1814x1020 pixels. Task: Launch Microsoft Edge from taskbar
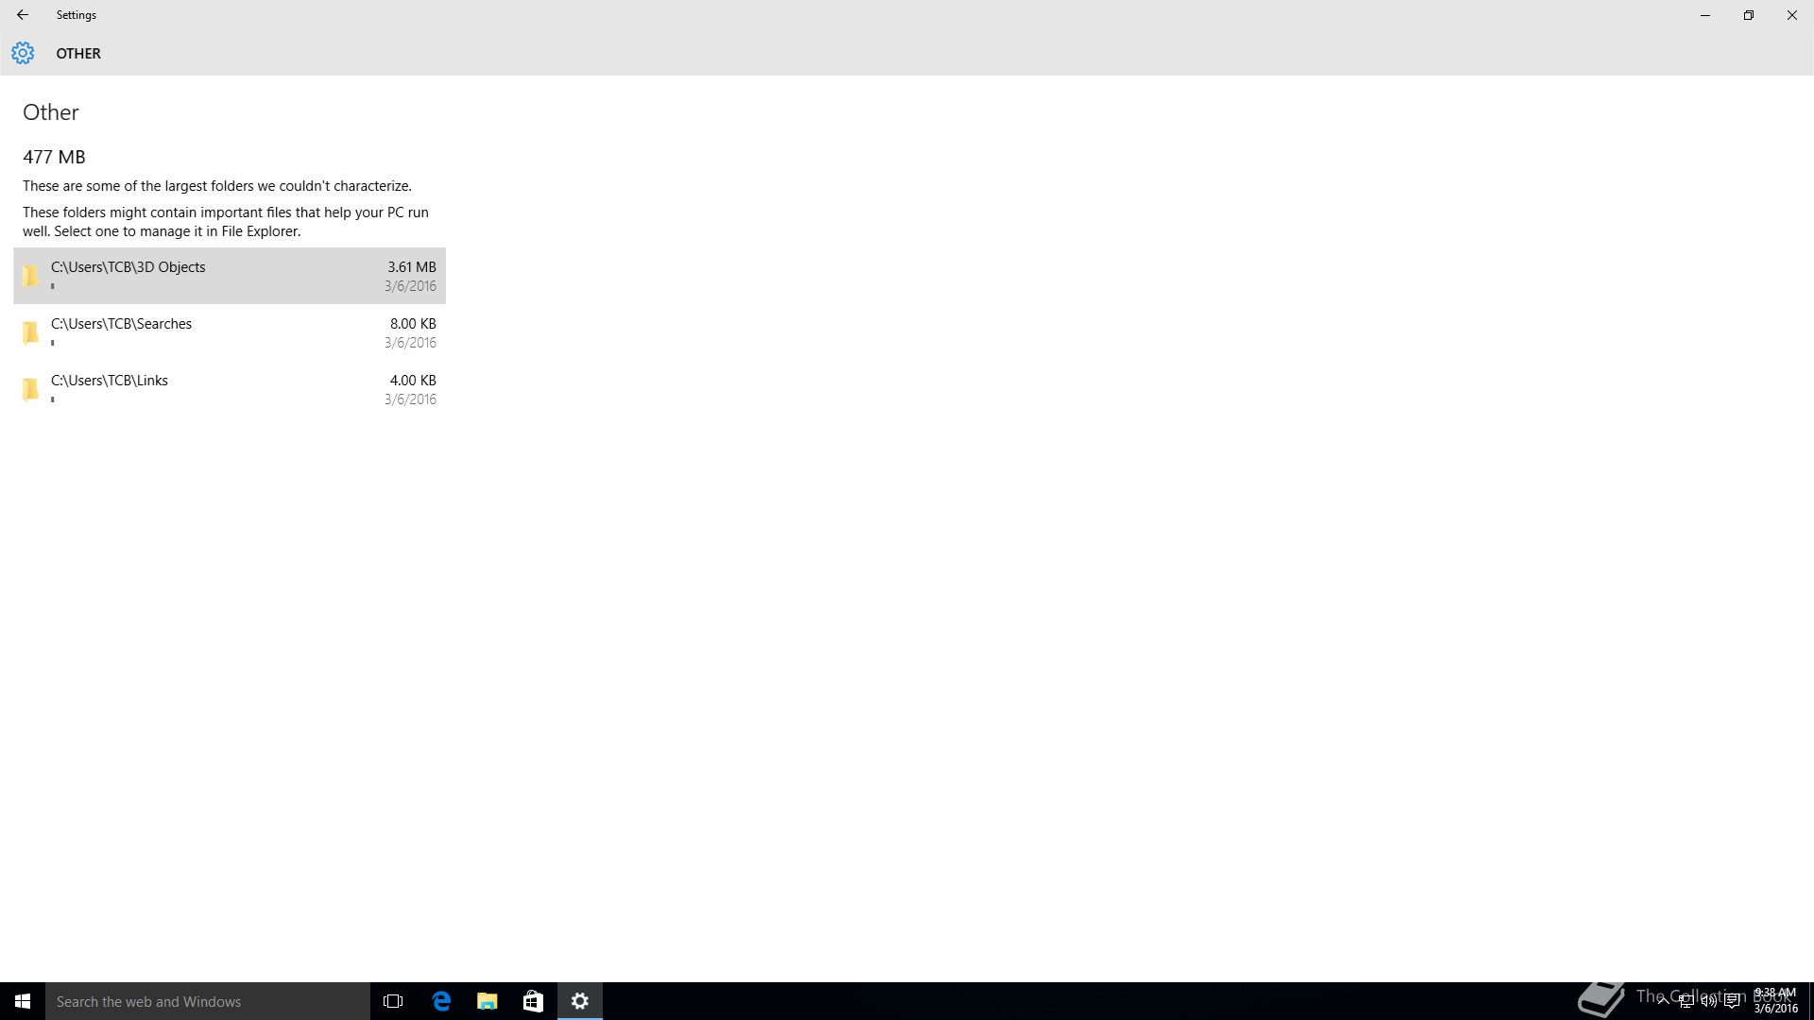(x=441, y=1001)
